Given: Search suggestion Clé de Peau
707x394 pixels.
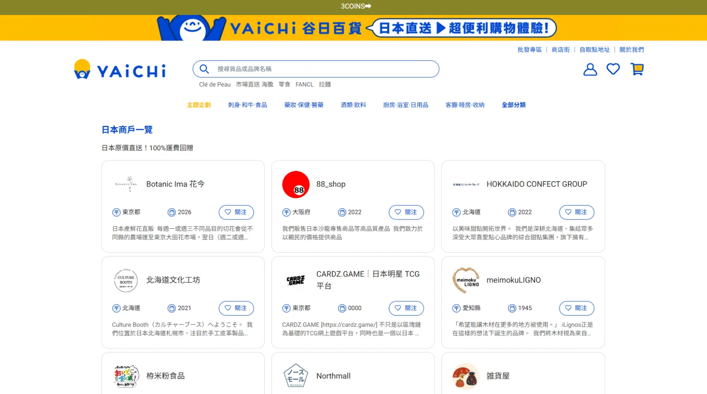Looking at the screenshot, I should pyautogui.click(x=215, y=84).
